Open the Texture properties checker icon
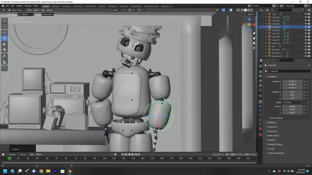This screenshot has width=312, height=175. pos(260,135)
